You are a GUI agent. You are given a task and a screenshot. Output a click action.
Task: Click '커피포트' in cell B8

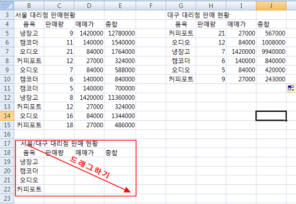tap(29, 61)
